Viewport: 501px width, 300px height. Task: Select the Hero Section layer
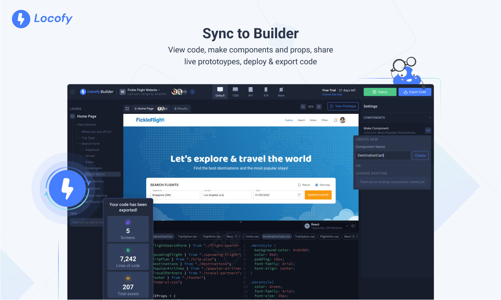[x=87, y=125]
